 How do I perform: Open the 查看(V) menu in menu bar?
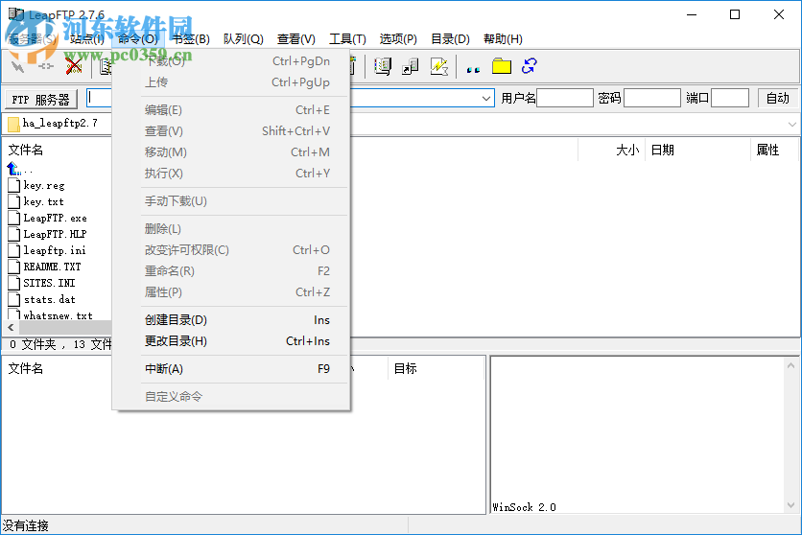(x=296, y=39)
